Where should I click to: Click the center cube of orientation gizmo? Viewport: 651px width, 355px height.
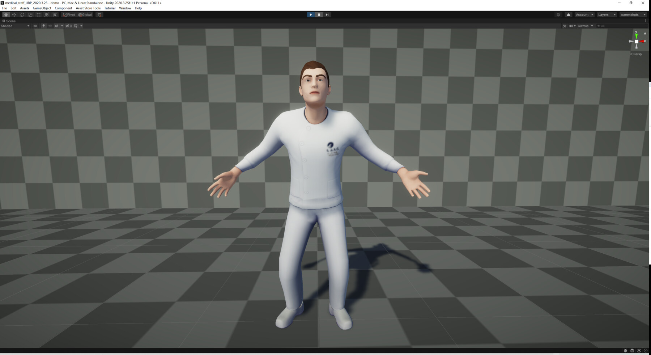(637, 42)
